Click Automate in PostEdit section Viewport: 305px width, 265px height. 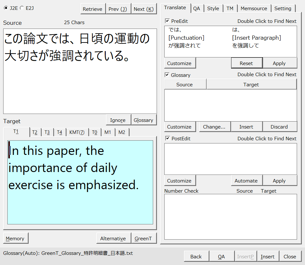(x=246, y=181)
